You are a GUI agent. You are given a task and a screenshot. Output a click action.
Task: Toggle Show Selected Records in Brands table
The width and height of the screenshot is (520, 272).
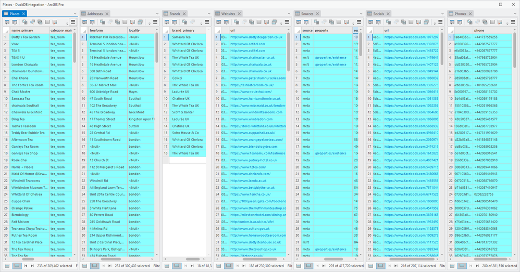(x=177, y=266)
